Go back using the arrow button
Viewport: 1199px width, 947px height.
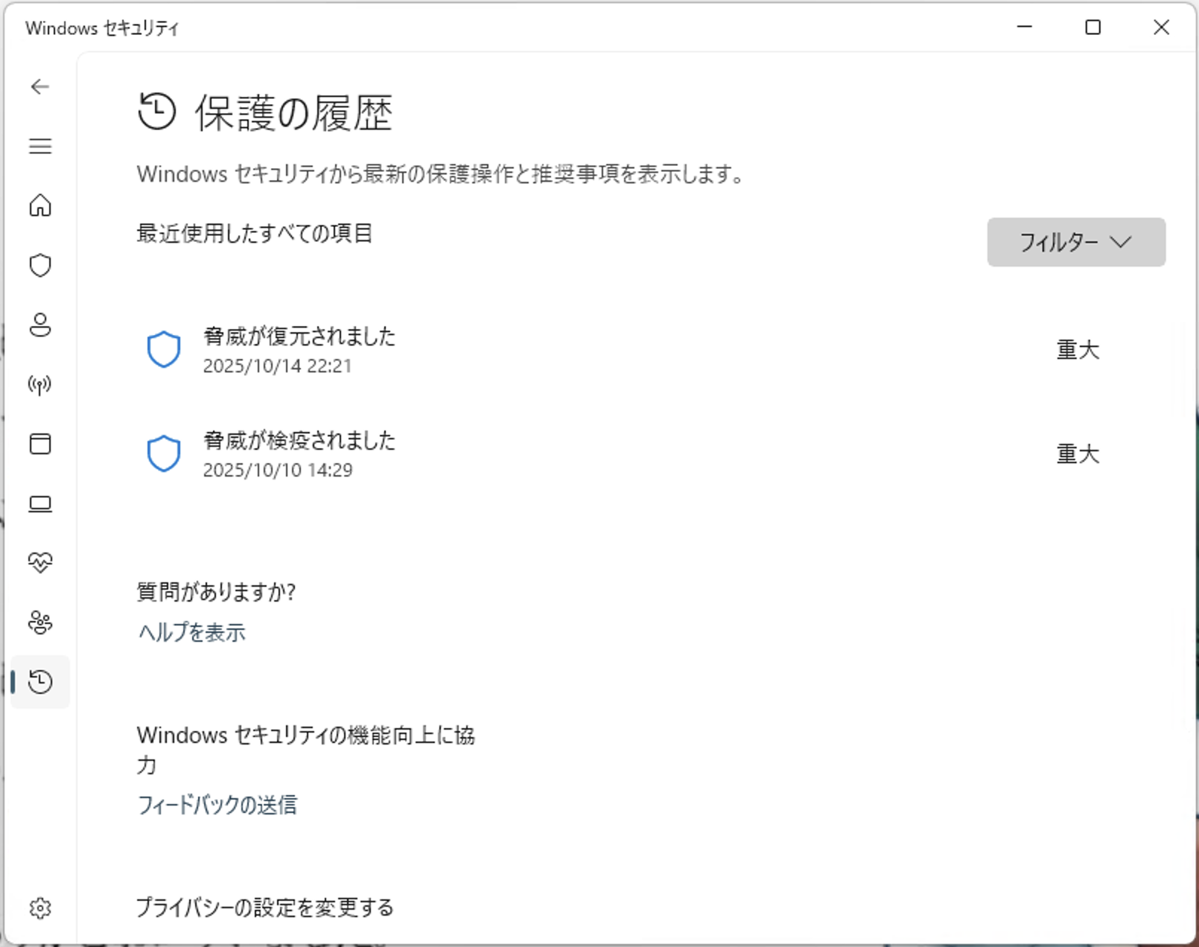[x=39, y=86]
